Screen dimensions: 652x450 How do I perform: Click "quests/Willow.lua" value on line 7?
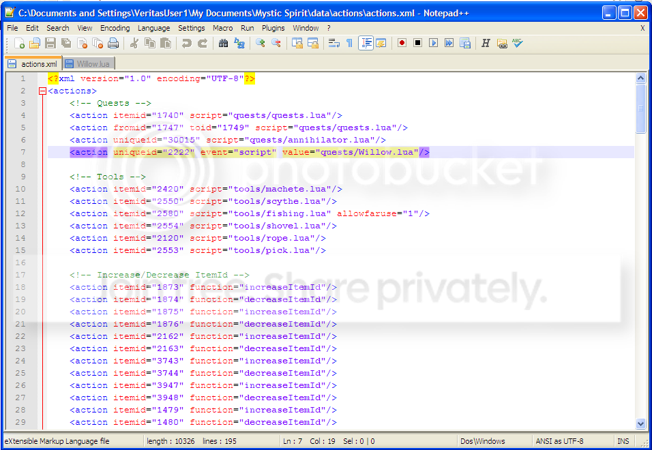[367, 152]
